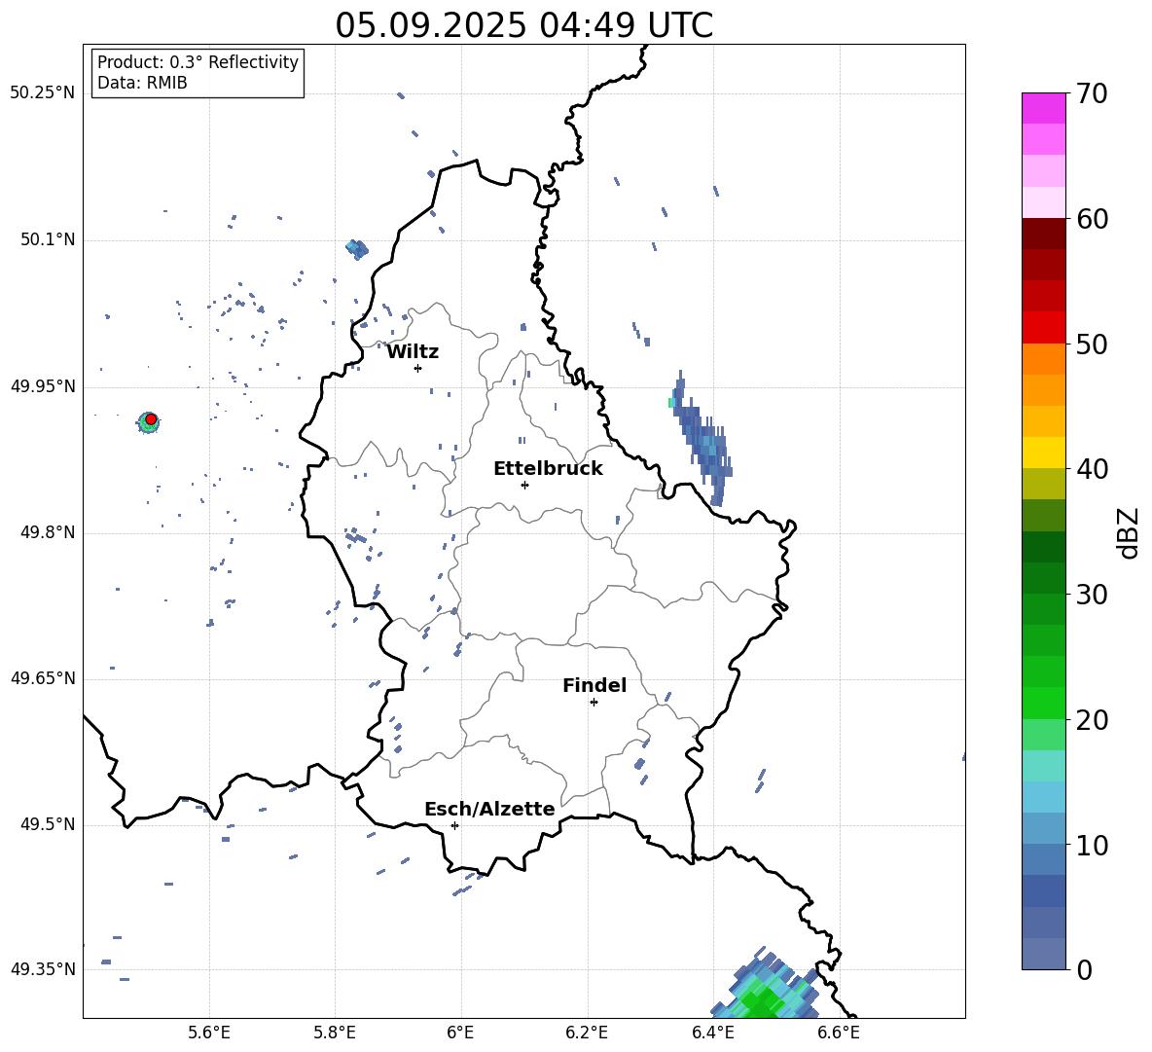Click the 10 tick on colorbar
The image size is (1152, 1052).
[1092, 845]
